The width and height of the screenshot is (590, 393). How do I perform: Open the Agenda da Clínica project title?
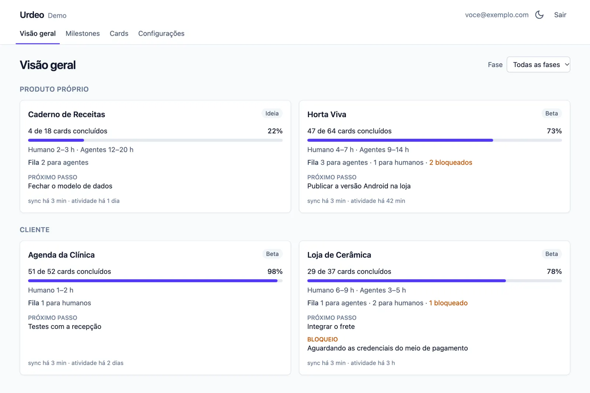click(x=61, y=255)
